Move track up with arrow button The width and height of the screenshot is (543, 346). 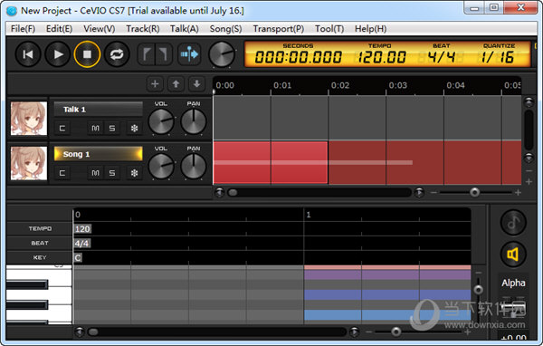[176, 84]
